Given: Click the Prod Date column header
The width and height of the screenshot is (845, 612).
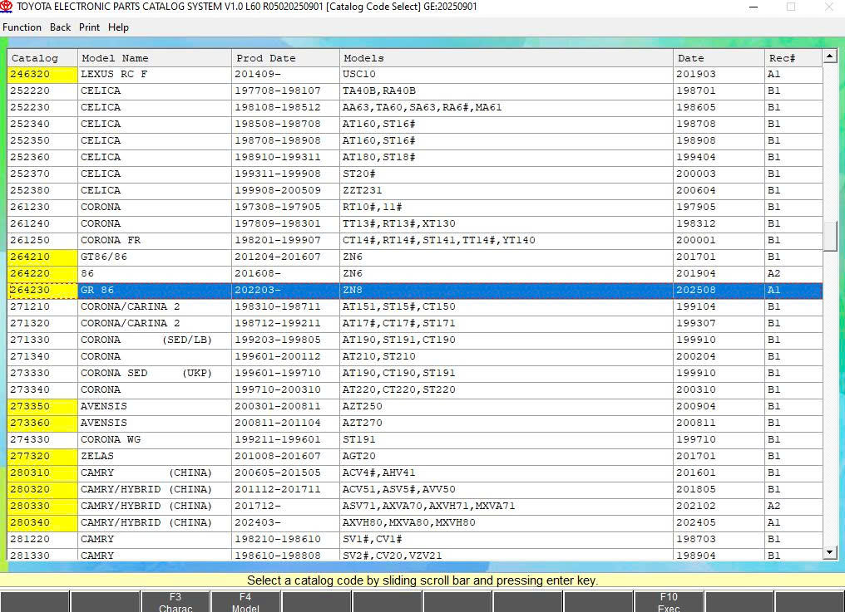Looking at the screenshot, I should tap(285, 58).
